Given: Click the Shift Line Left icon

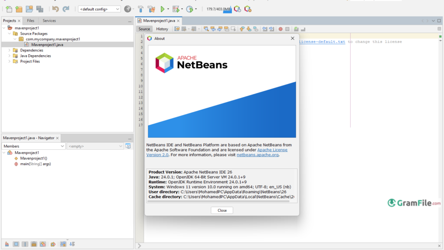Looking at the screenshot, I should click(265, 29).
